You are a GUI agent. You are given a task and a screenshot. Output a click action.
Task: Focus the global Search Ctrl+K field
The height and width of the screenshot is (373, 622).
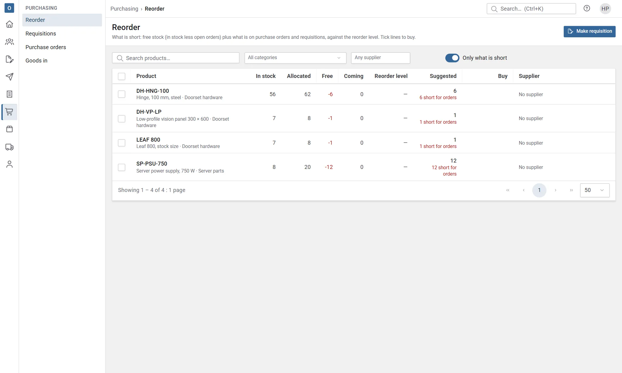(531, 9)
